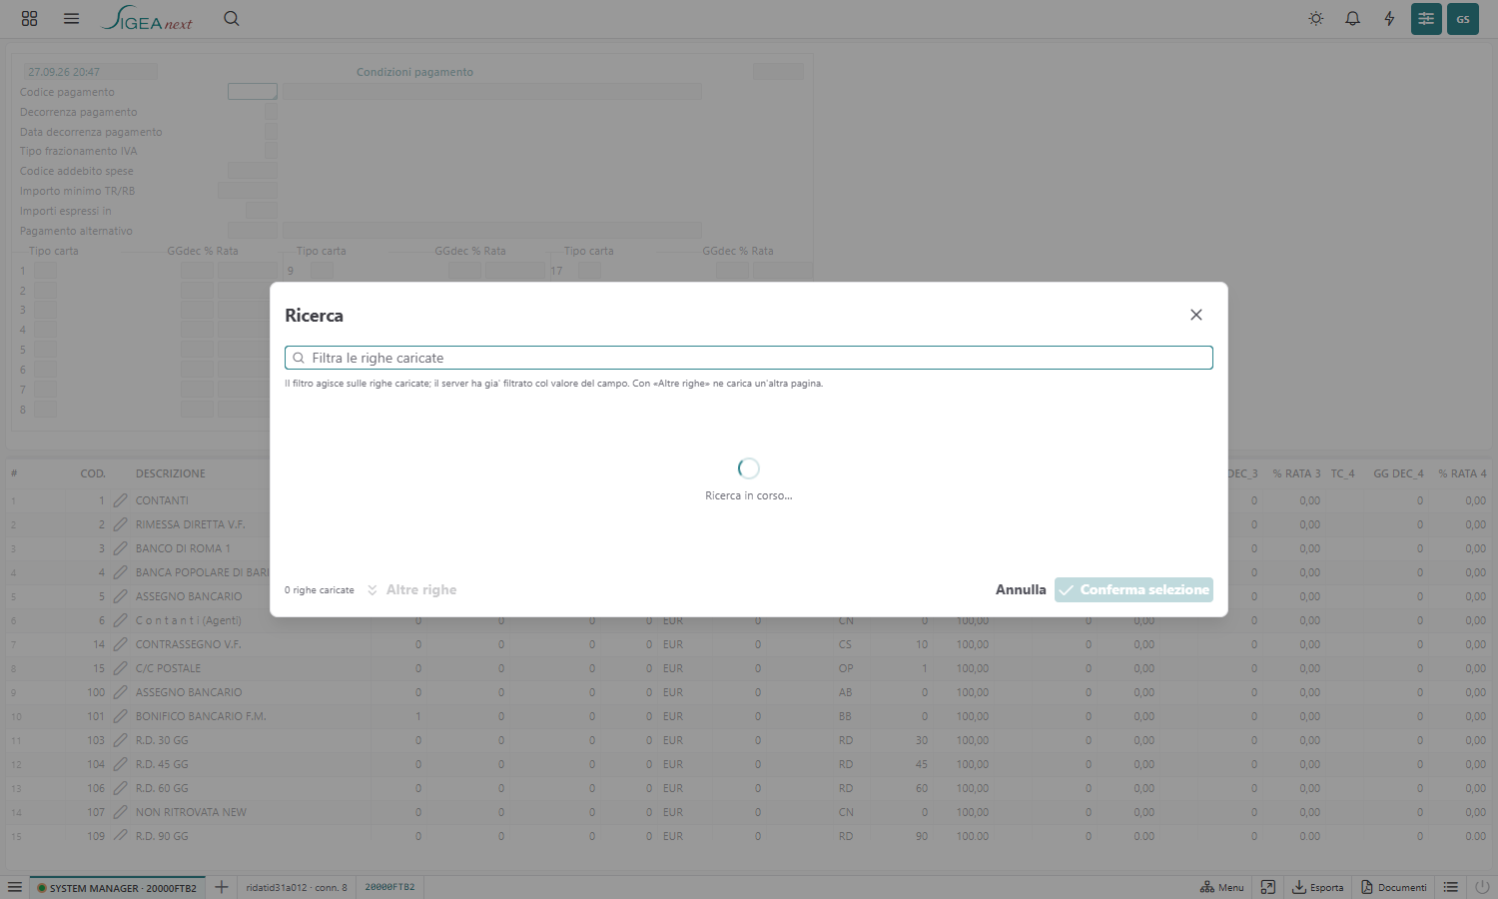Viewport: 1498px width, 899px height.
Task: Select the SYSTEM MANAGER · 20000FTB2 tab
Action: (x=117, y=887)
